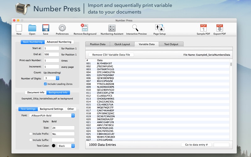The width and height of the screenshot is (251, 157).
Task: Select the Other settings segment
Action: point(71,109)
